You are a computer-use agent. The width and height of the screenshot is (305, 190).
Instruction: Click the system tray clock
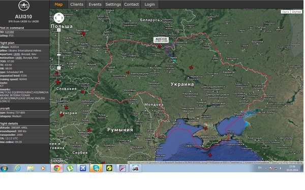292,168
